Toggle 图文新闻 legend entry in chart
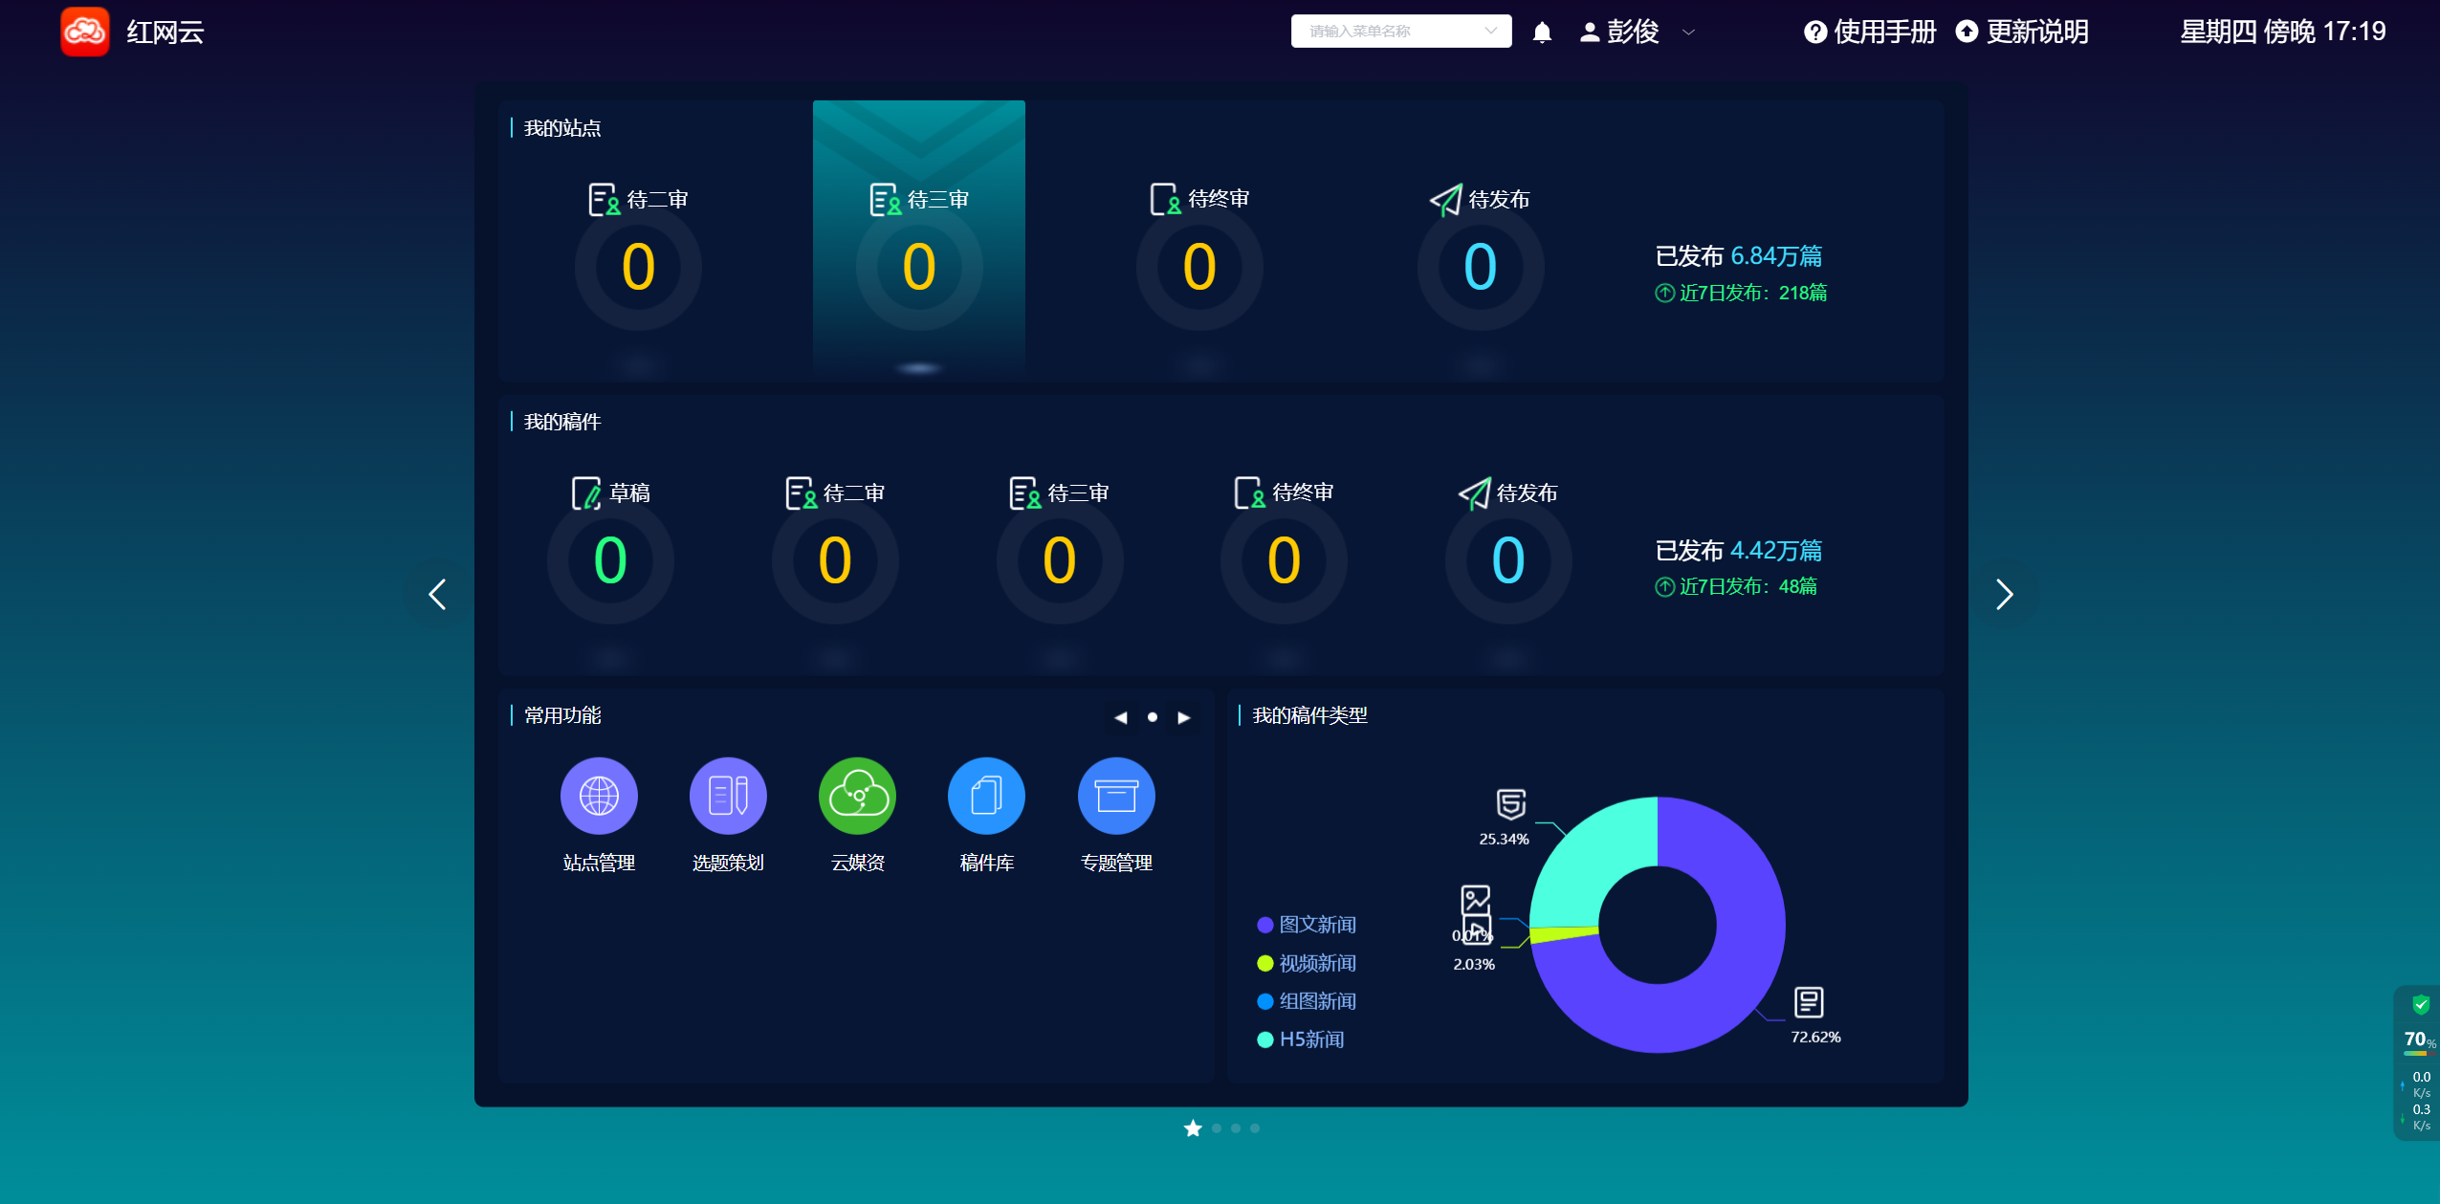The image size is (2440, 1204). (x=1307, y=925)
